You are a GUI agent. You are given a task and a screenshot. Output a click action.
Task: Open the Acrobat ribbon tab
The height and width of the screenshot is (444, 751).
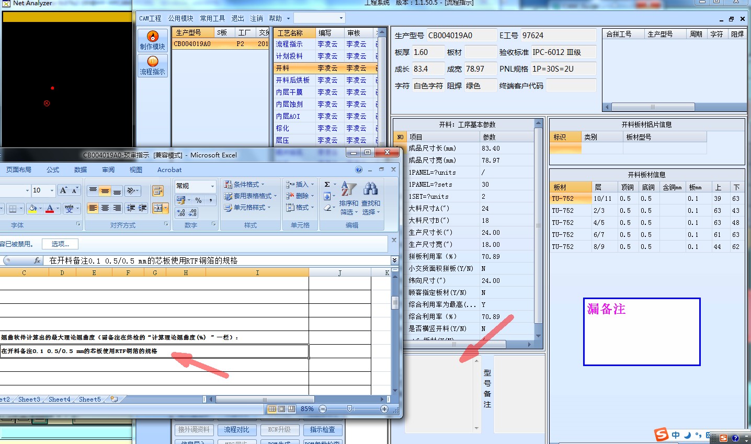(169, 170)
